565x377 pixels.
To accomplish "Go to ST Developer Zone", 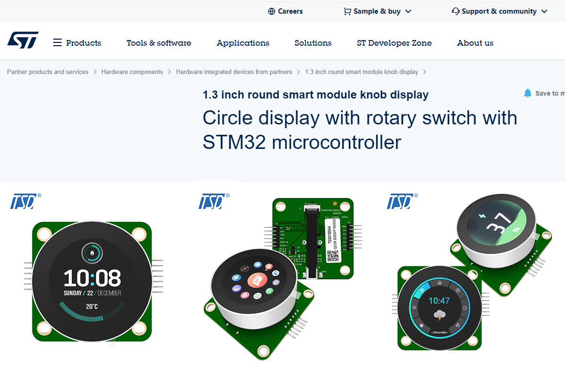I will [394, 43].
